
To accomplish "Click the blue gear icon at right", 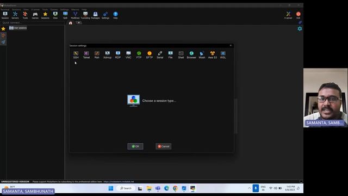I will (x=300, y=29).
